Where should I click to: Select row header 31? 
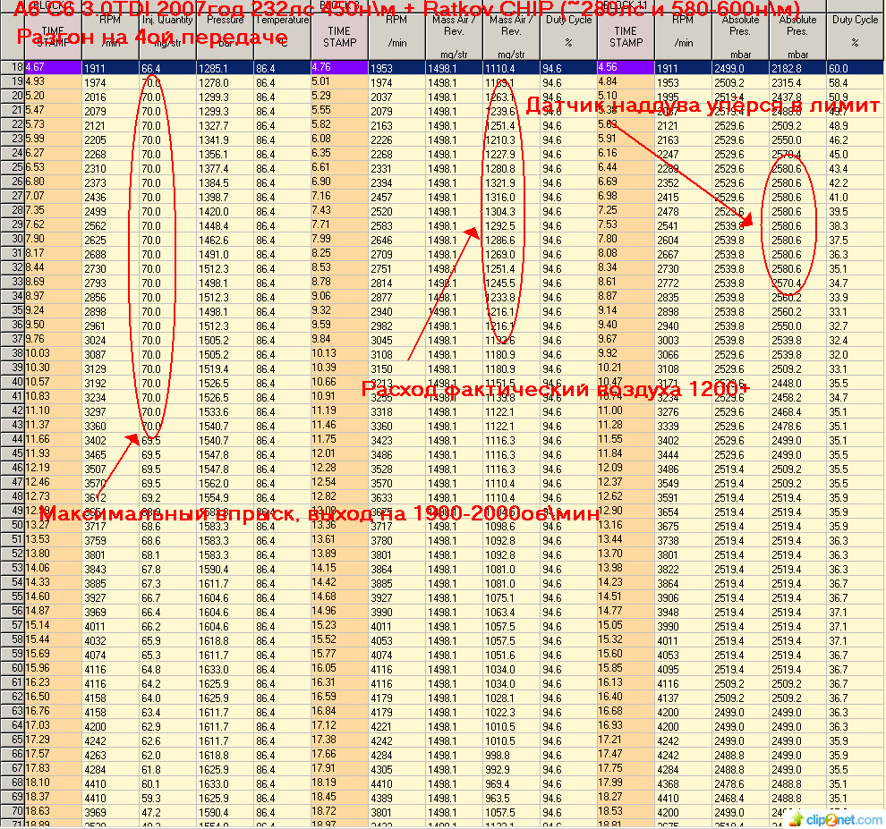pyautogui.click(x=13, y=253)
